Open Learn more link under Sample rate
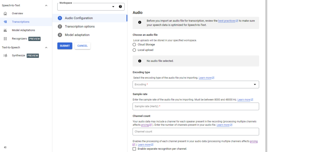Screen dimensions: 332x152 [244, 99]
